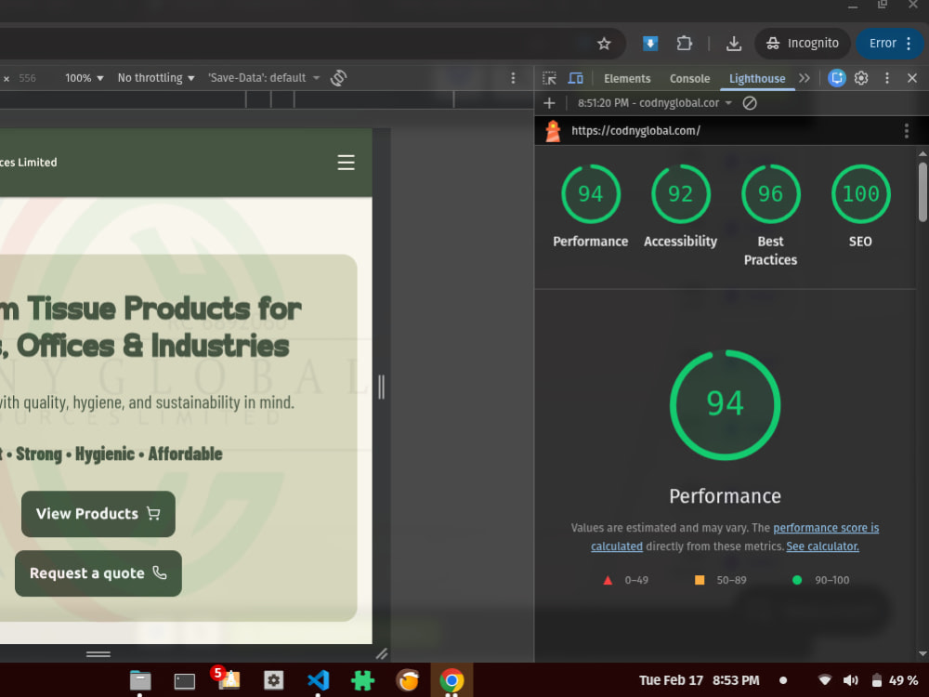This screenshot has width=929, height=697.
Task: Open the green puzzle piece app in taskbar
Action: pyautogui.click(x=362, y=680)
